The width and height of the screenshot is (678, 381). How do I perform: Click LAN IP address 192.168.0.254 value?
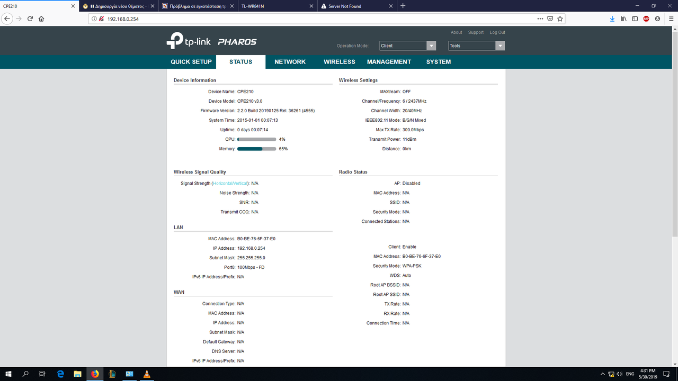click(251, 248)
